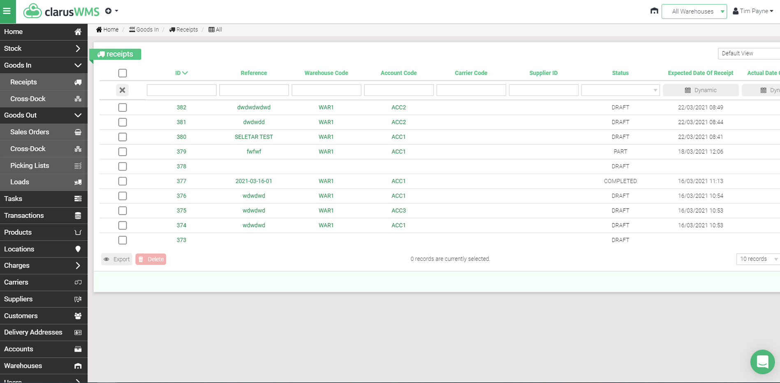Click the hamburger menu icon

click(x=7, y=11)
